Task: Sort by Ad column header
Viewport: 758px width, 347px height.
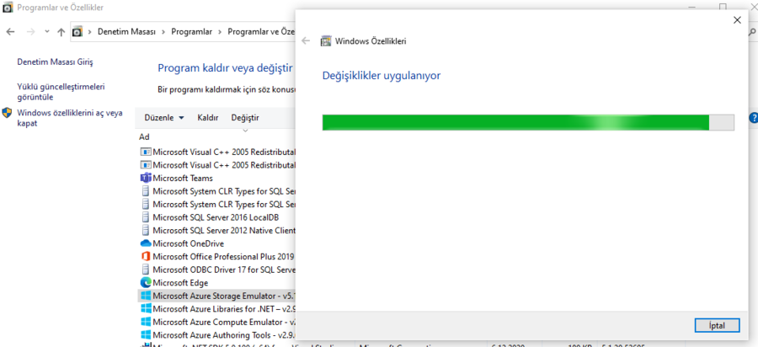Action: pos(145,136)
